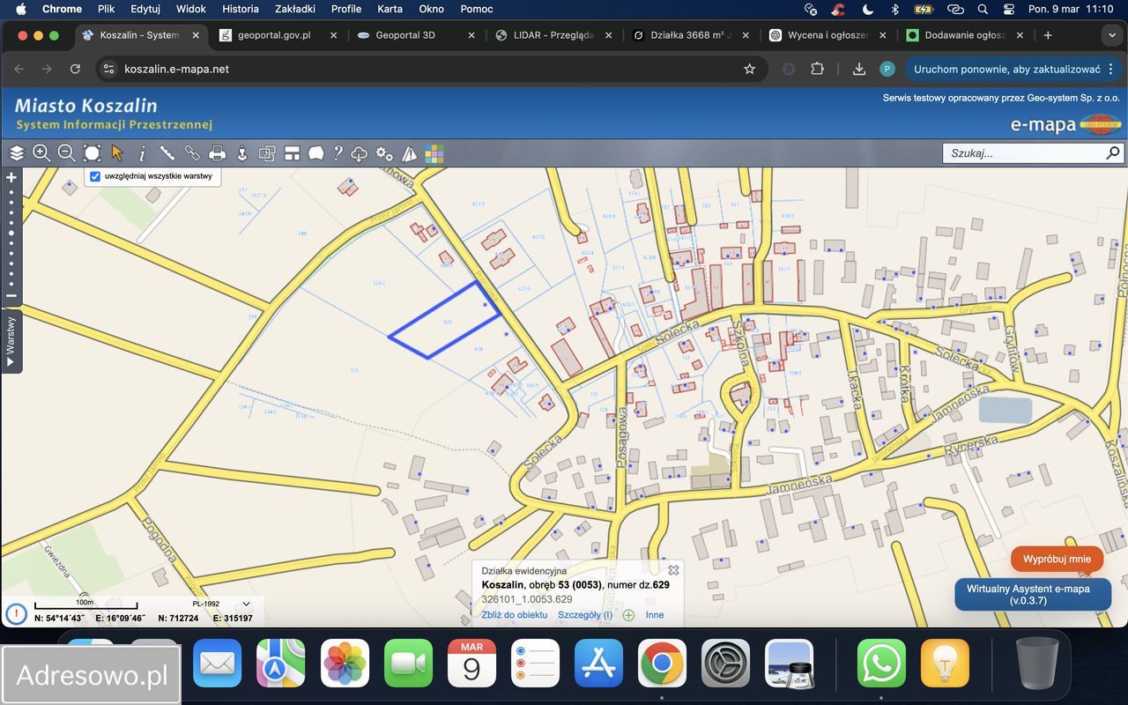Viewport: 1128px width, 705px height.
Task: Select the zoom out magnifier tool
Action: [66, 153]
